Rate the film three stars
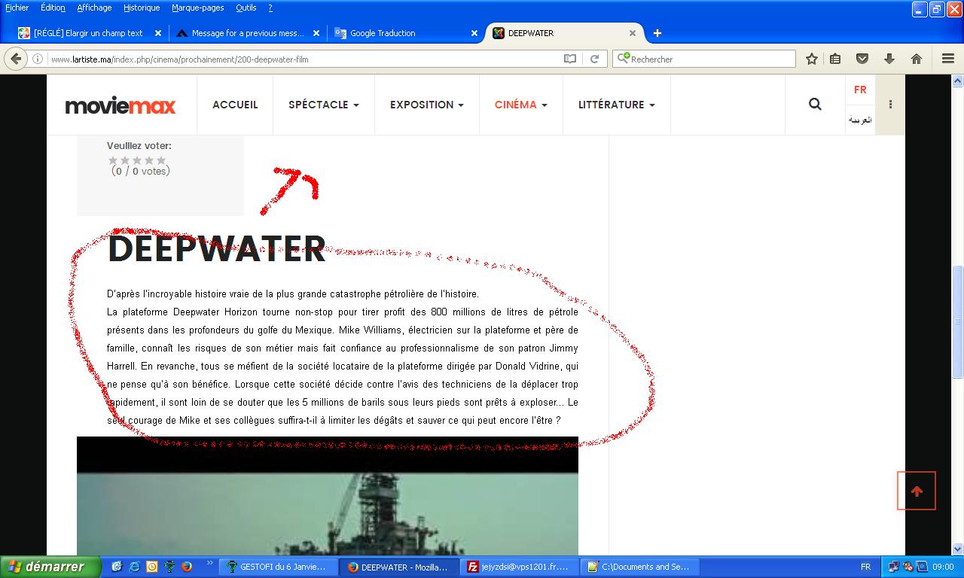The image size is (964, 578). point(137,160)
